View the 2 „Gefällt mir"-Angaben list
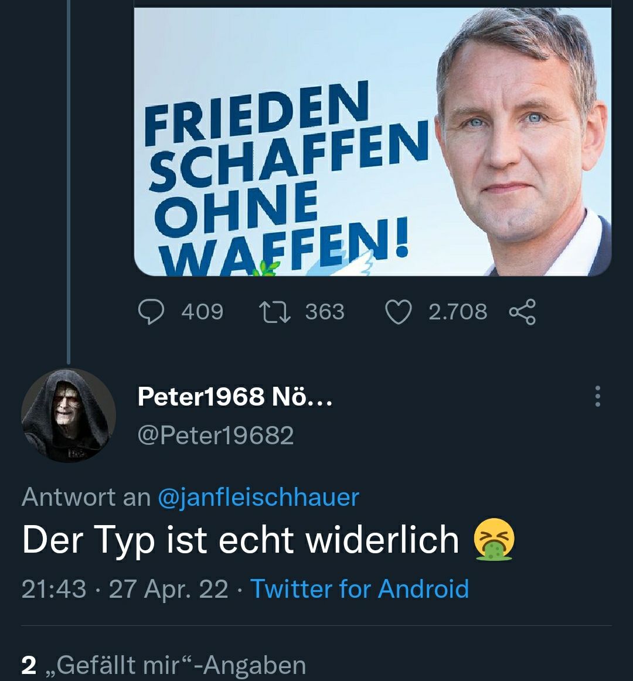The height and width of the screenshot is (681, 633). (164, 665)
